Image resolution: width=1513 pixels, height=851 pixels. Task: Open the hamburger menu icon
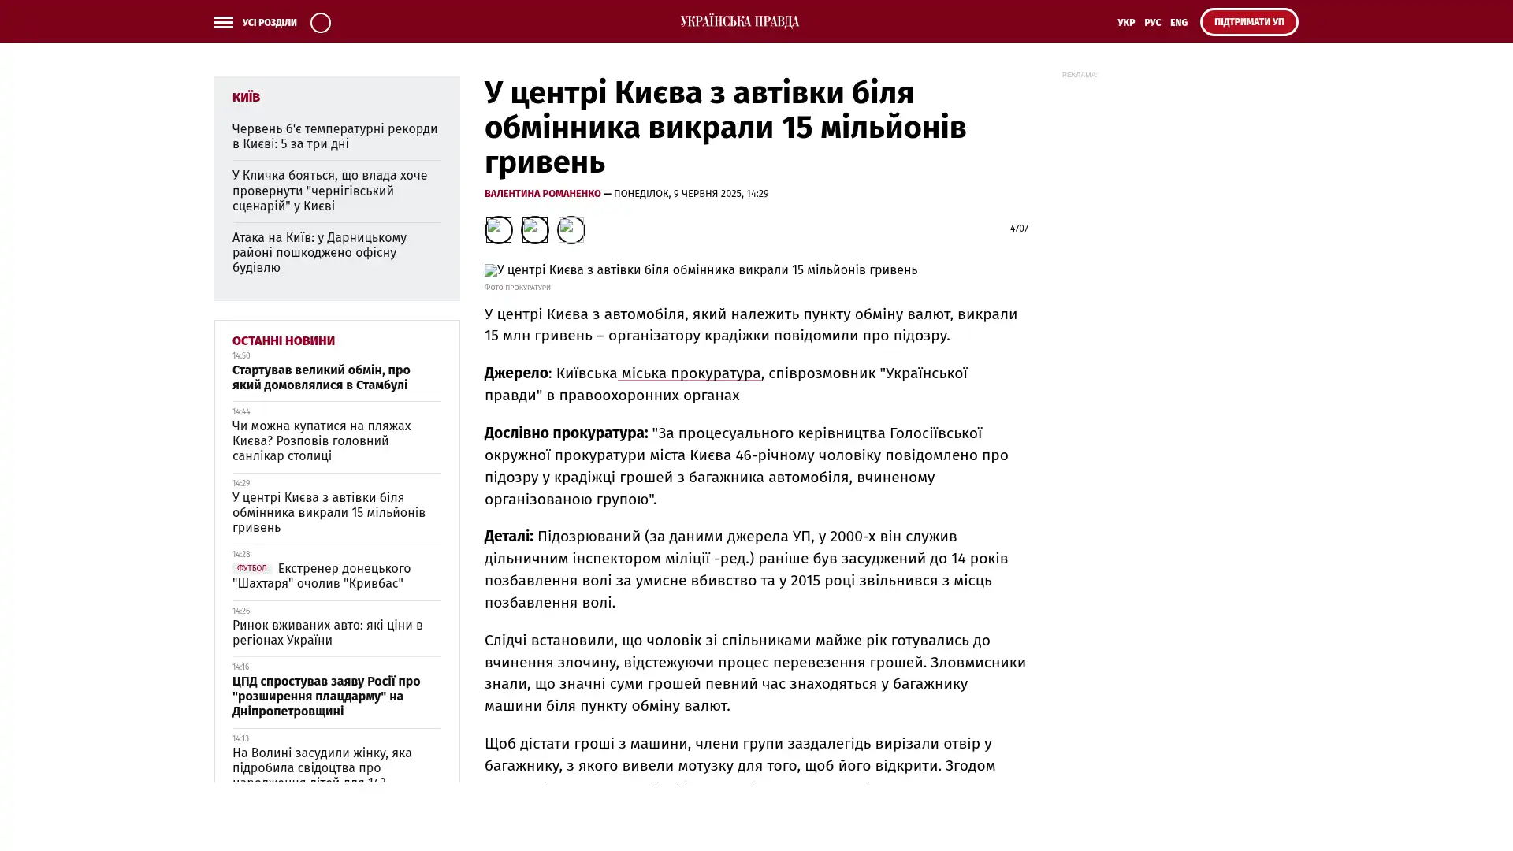tap(224, 23)
